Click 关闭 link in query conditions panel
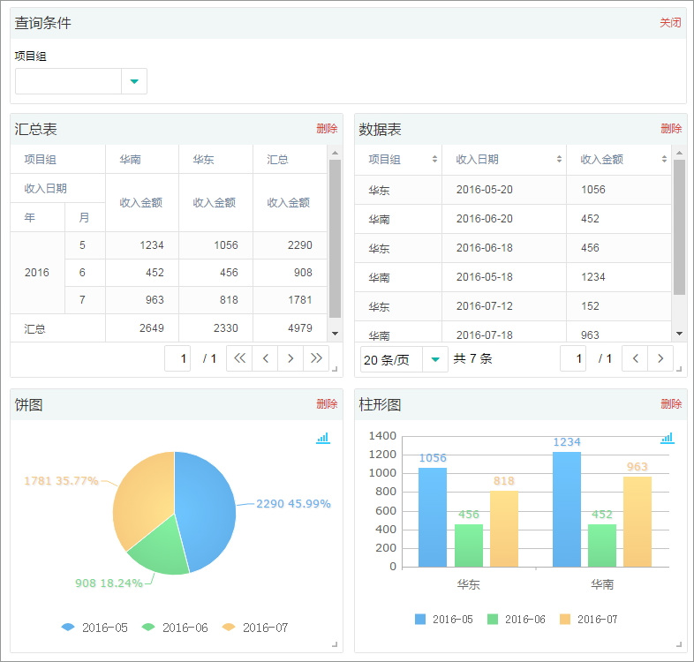 pos(670,23)
